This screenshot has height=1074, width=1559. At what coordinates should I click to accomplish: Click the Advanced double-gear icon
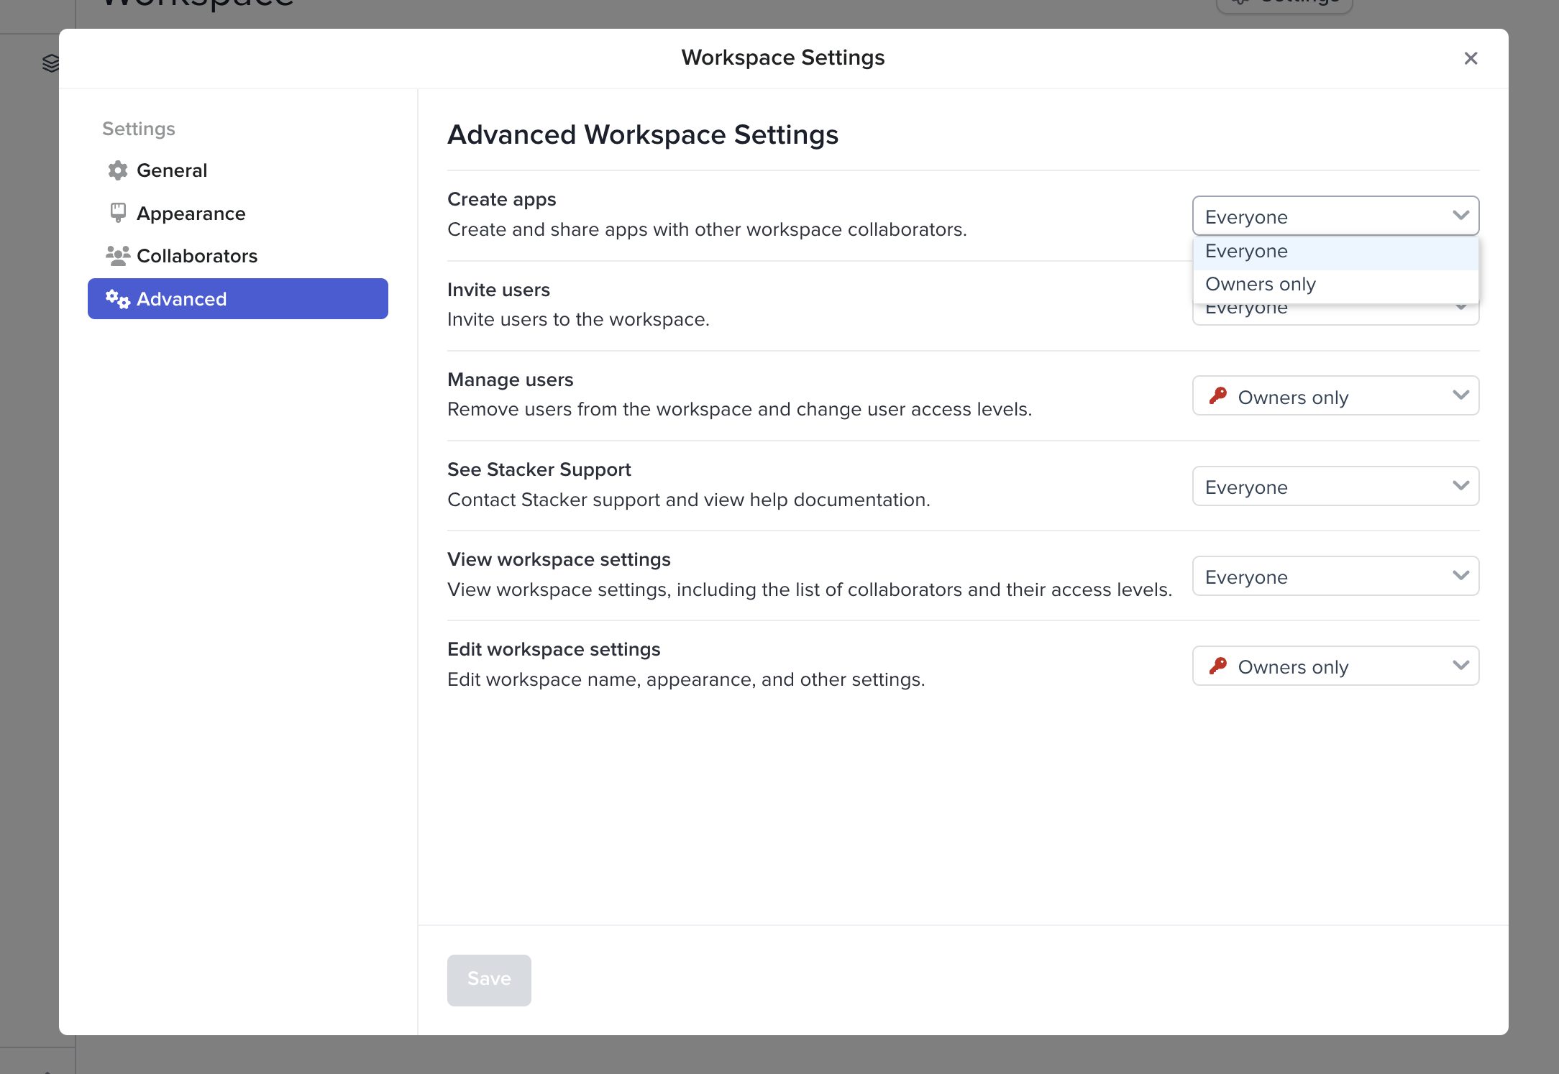(118, 299)
